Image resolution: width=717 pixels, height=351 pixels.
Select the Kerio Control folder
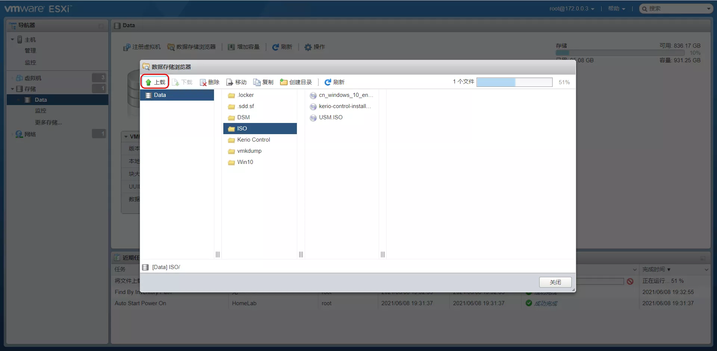pyautogui.click(x=253, y=140)
